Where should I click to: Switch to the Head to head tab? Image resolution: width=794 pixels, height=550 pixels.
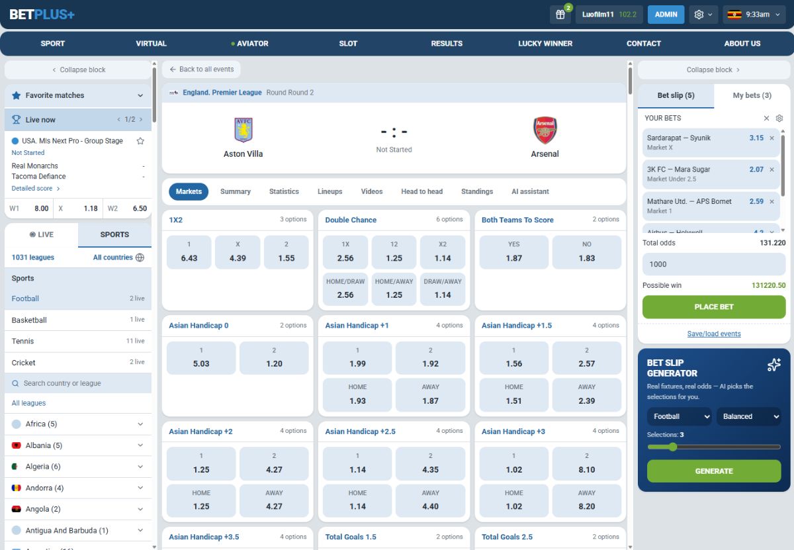click(421, 191)
